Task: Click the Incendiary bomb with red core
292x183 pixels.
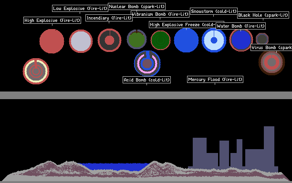Action: (x=110, y=40)
